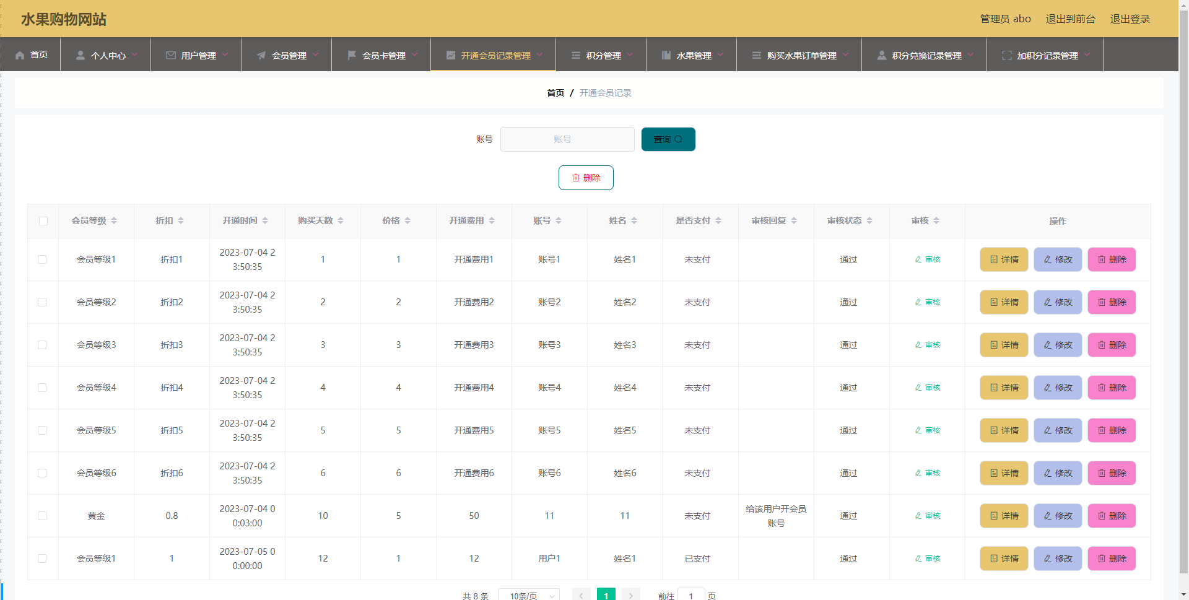1189x600 pixels.
Task: Expand the 加积分记录管理 dropdown arrow
Action: click(x=1087, y=54)
